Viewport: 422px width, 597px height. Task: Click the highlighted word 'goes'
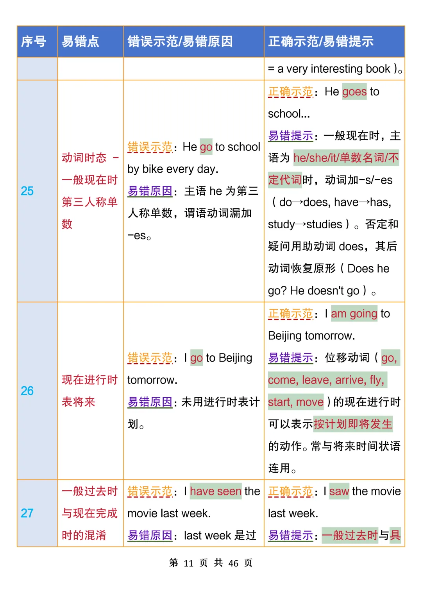(x=354, y=91)
